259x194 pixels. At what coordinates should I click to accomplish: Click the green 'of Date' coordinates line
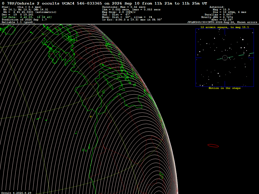point(27,17)
